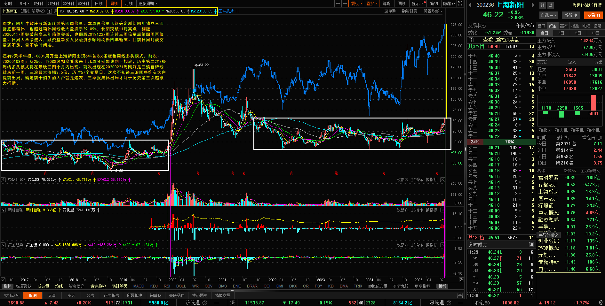The height and width of the screenshot is (306, 605).
Task: Remove the 国产芯片 overlay with the X
Action: (237, 11)
